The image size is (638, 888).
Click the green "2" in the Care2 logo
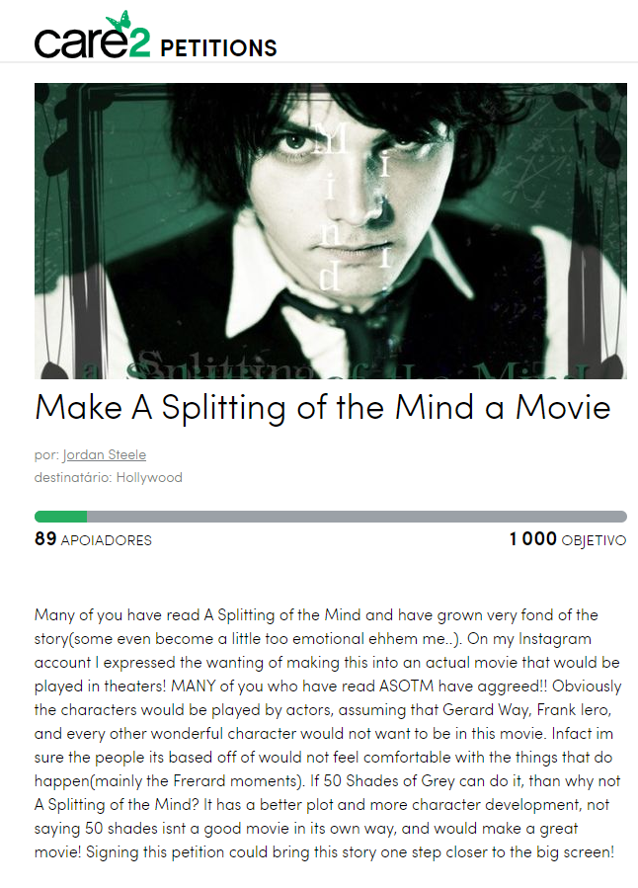pos(139,43)
